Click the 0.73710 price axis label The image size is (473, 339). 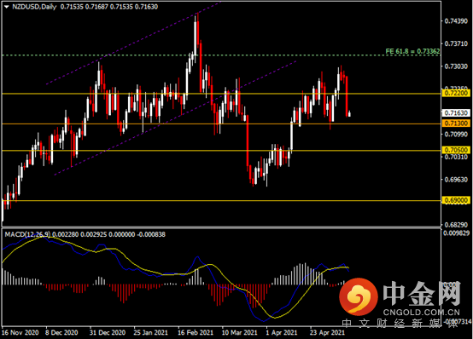pos(456,43)
